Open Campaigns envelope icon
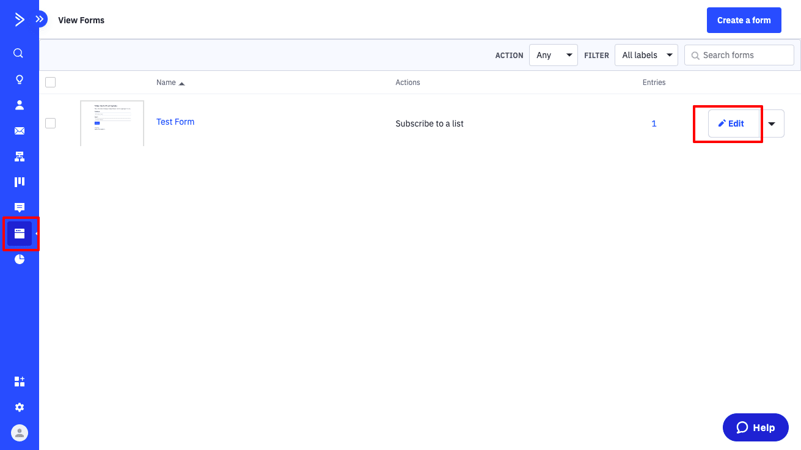Viewport: 801px width, 450px height. 19,131
